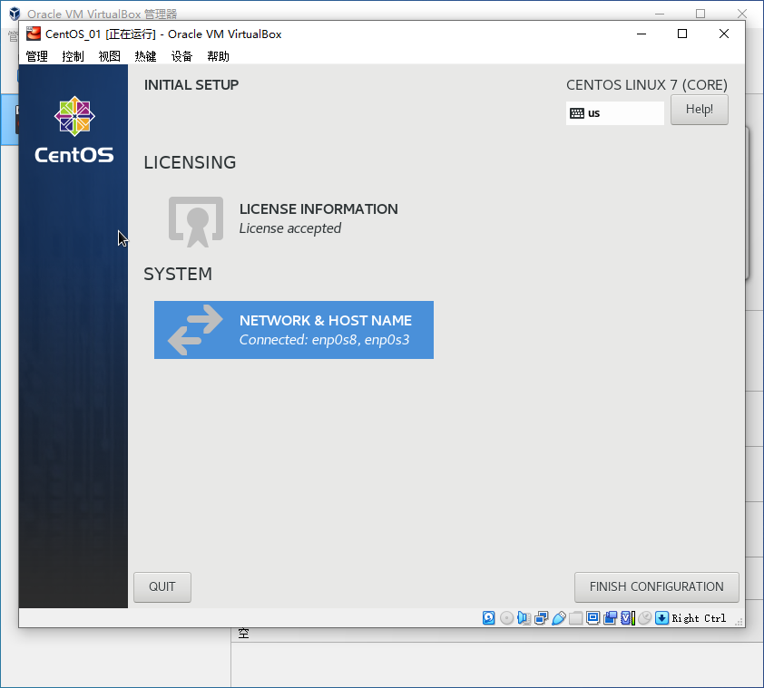Viewport: 764px width, 688px height.
Task: Click the host key arrow icon
Action: [661, 618]
